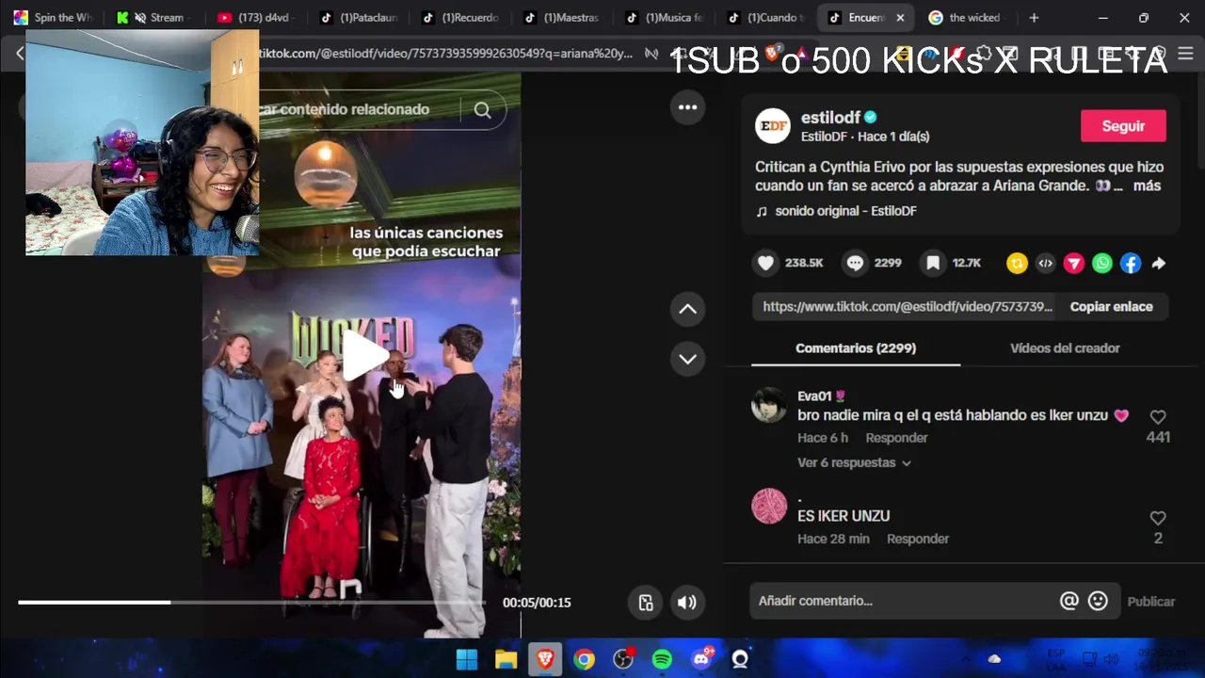The image size is (1205, 678).
Task: Open '(1)Maestras' TikTok tab
Action: click(561, 17)
